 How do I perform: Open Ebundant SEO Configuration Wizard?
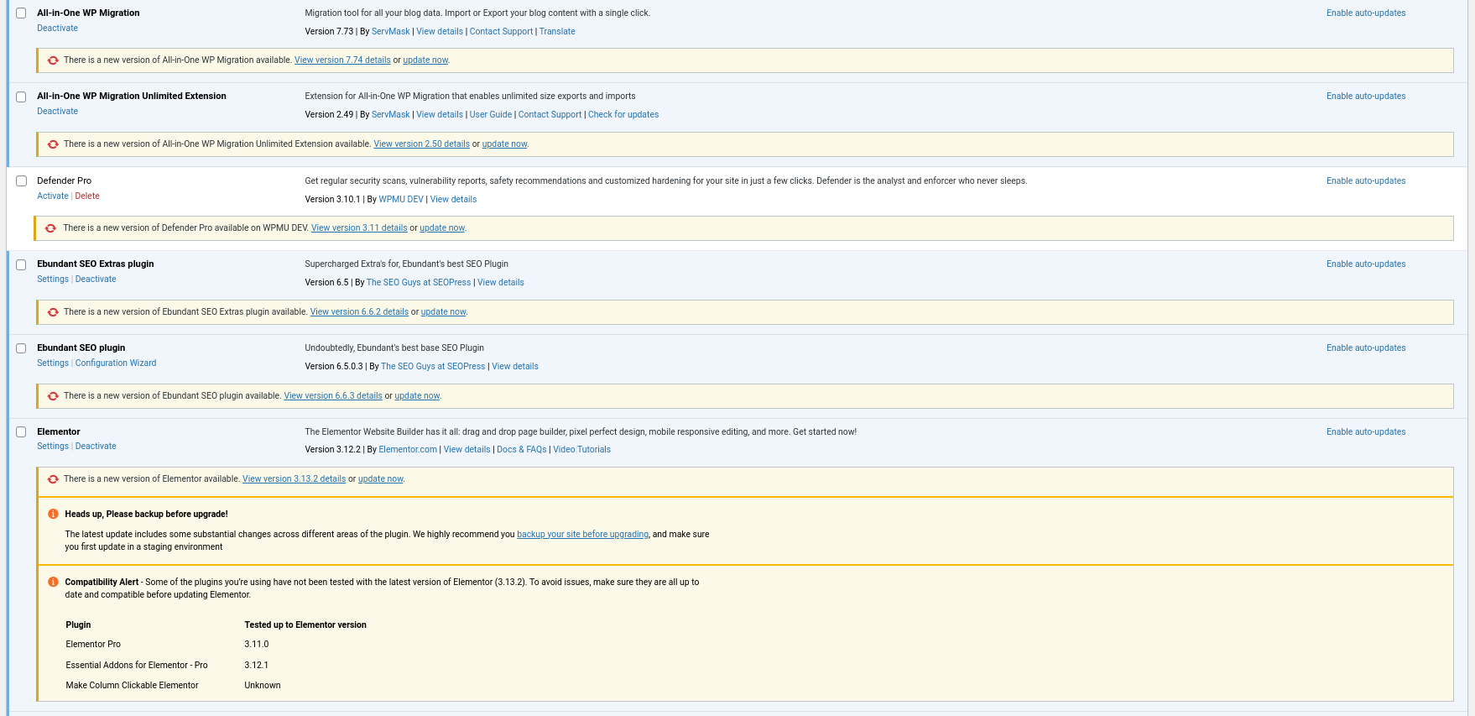(x=116, y=363)
